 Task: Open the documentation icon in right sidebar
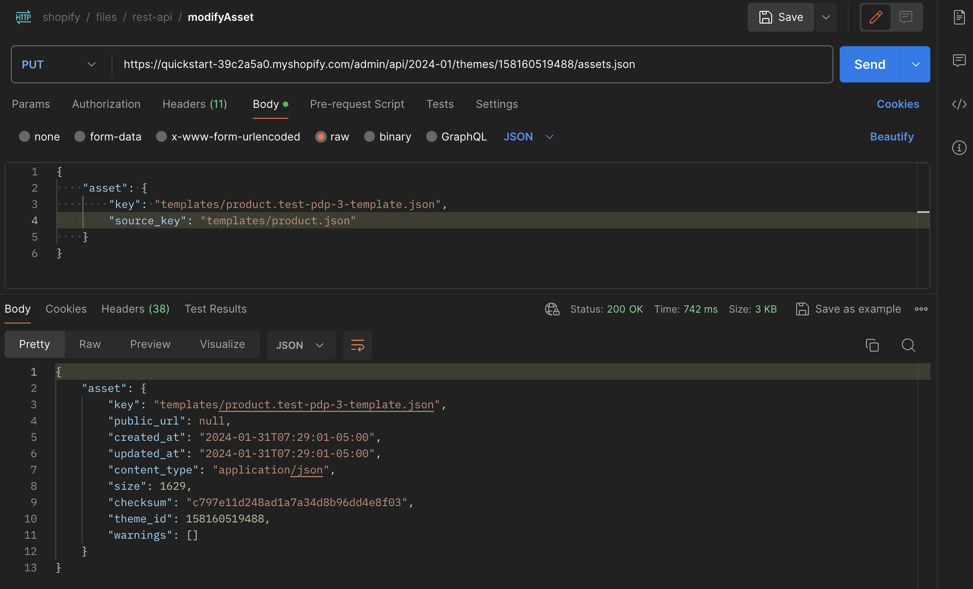tap(959, 17)
